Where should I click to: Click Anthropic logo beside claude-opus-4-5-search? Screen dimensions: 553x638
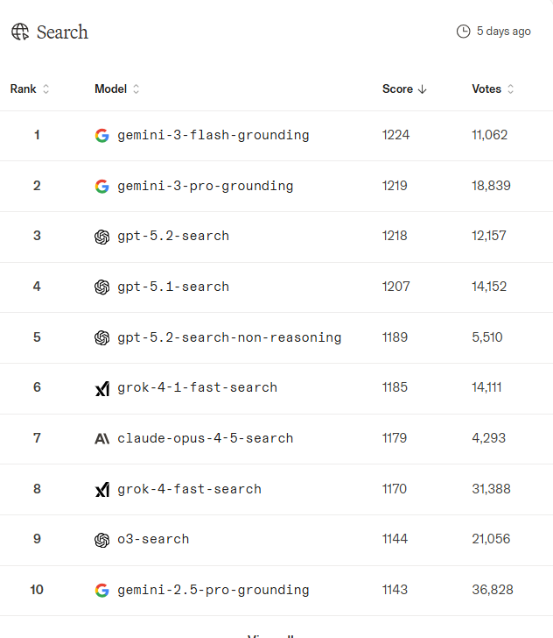pyautogui.click(x=102, y=438)
